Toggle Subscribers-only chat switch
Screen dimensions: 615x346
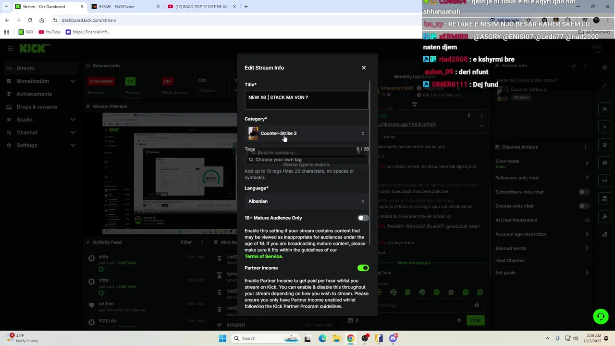pyautogui.click(x=584, y=192)
